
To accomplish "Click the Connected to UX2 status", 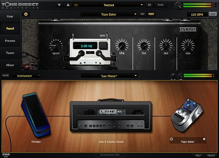I will [x=110, y=155].
